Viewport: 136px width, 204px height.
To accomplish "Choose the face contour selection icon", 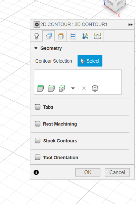I will [51, 88].
